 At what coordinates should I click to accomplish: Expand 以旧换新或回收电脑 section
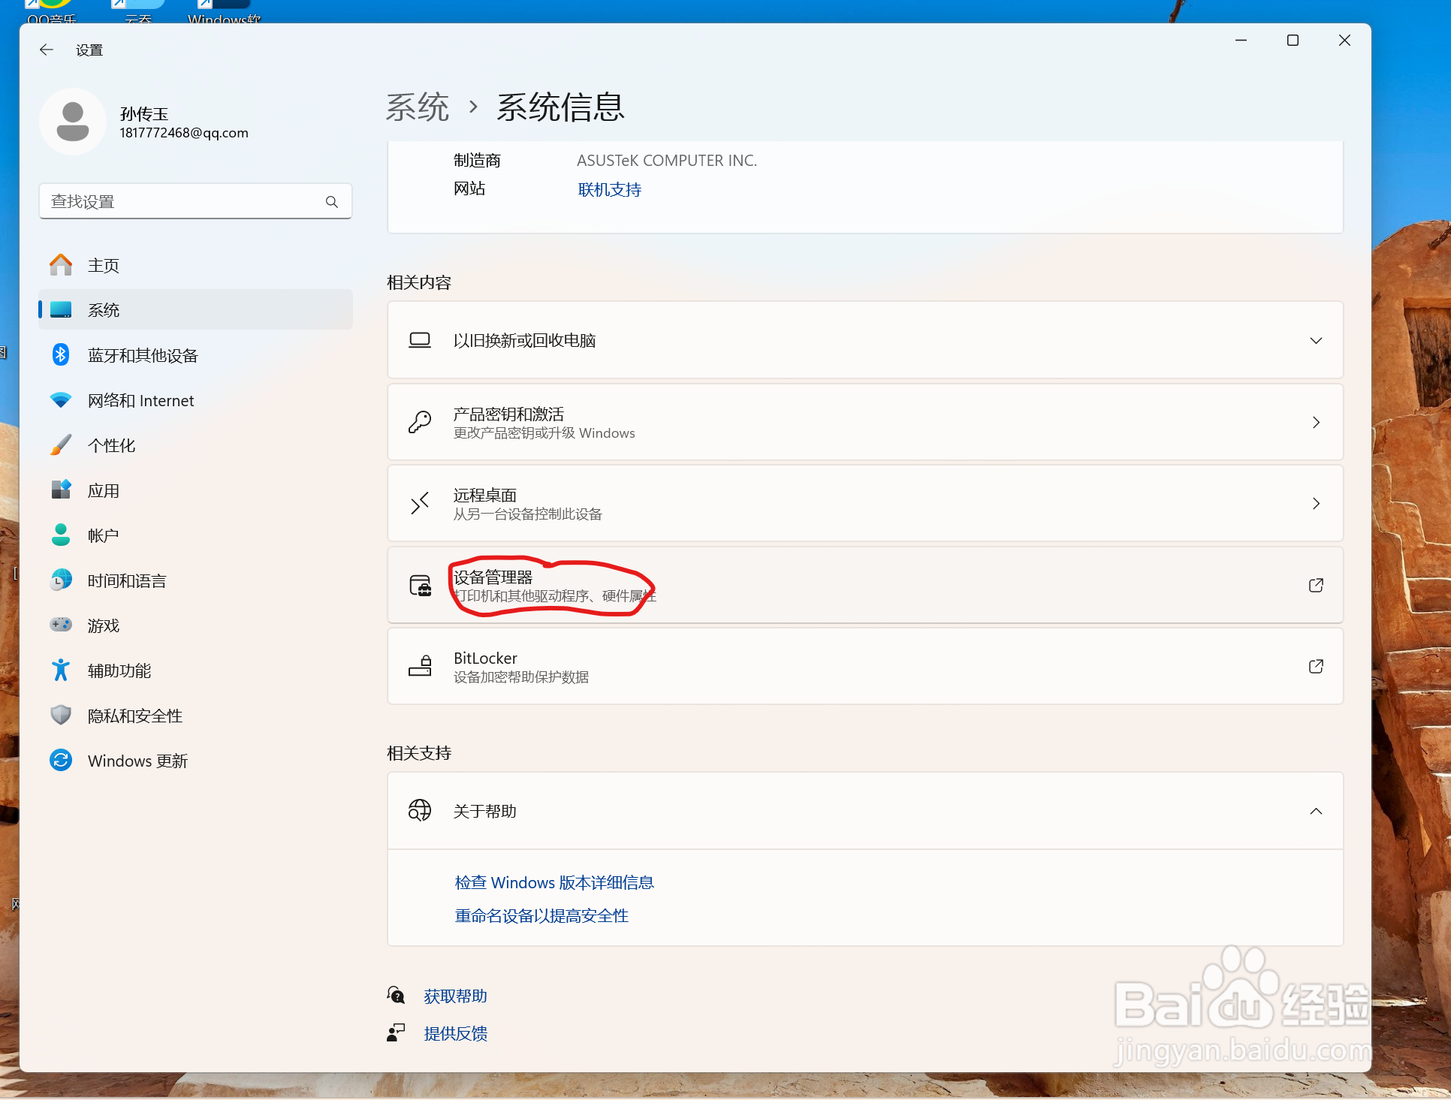[1316, 340]
